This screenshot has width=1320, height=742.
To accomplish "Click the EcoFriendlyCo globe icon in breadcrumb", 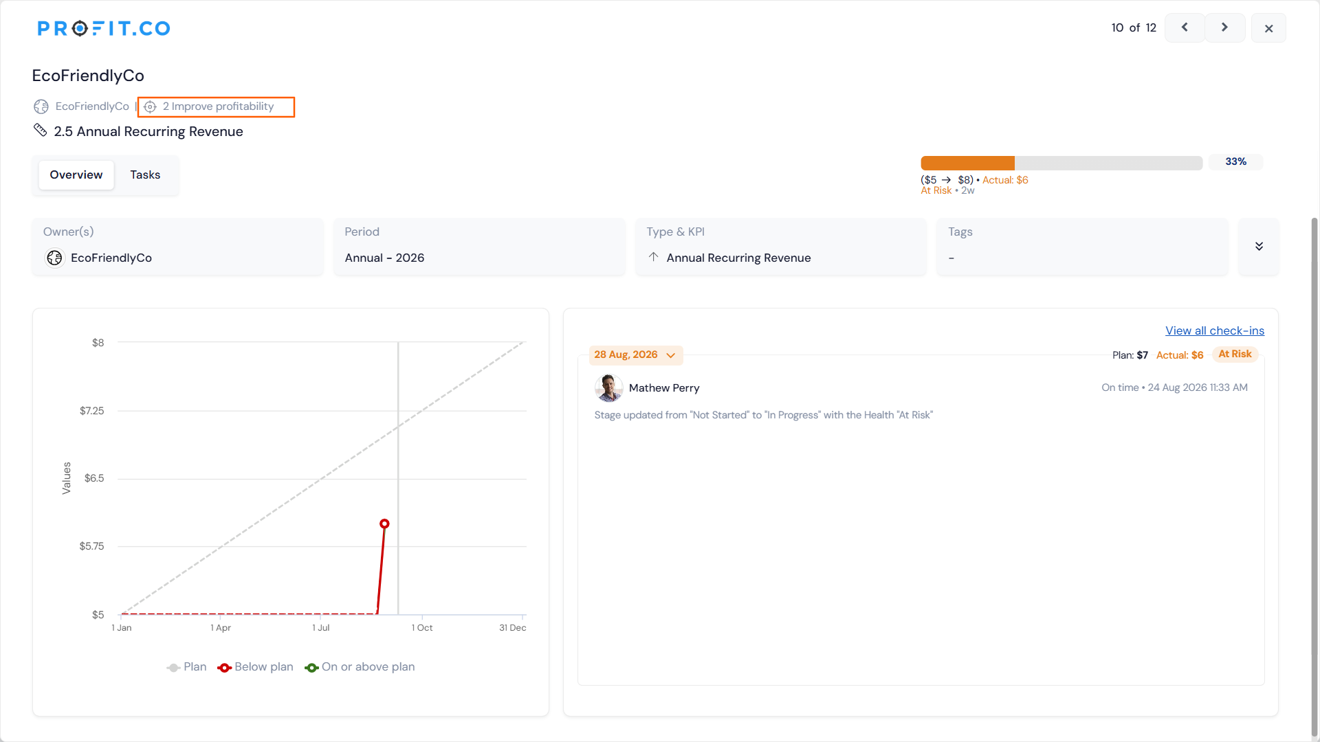I will (41, 106).
